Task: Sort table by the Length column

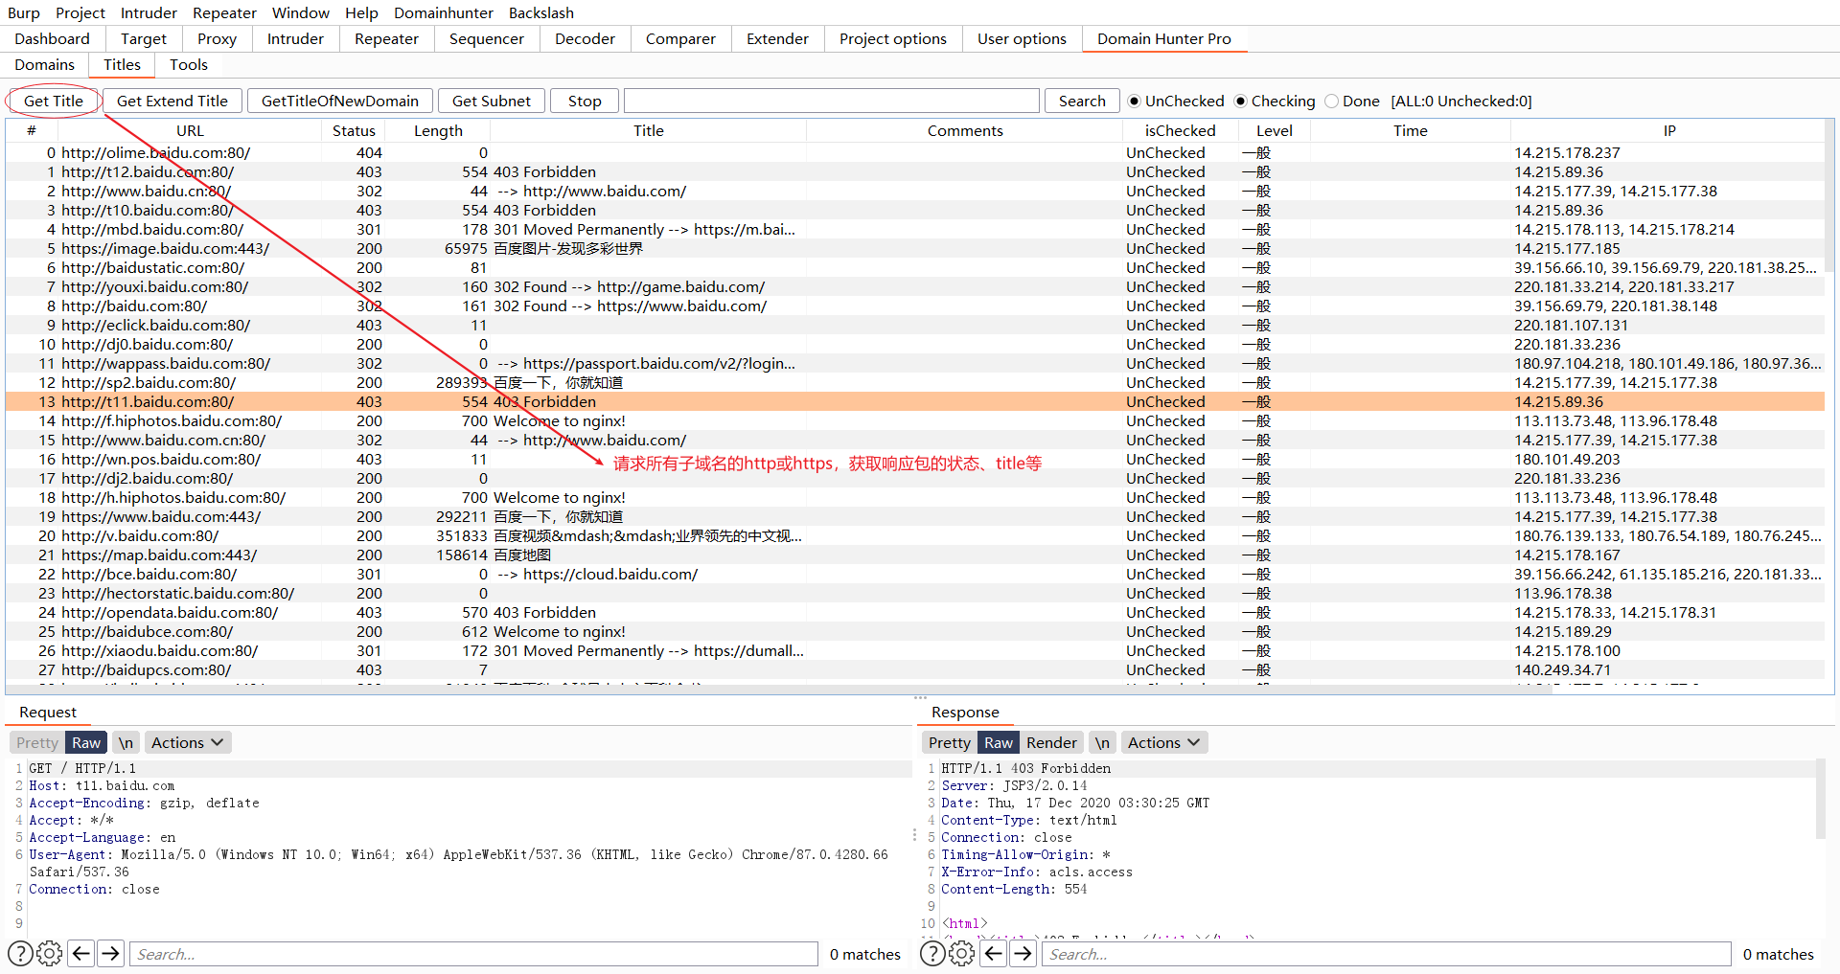Action: coord(438,130)
